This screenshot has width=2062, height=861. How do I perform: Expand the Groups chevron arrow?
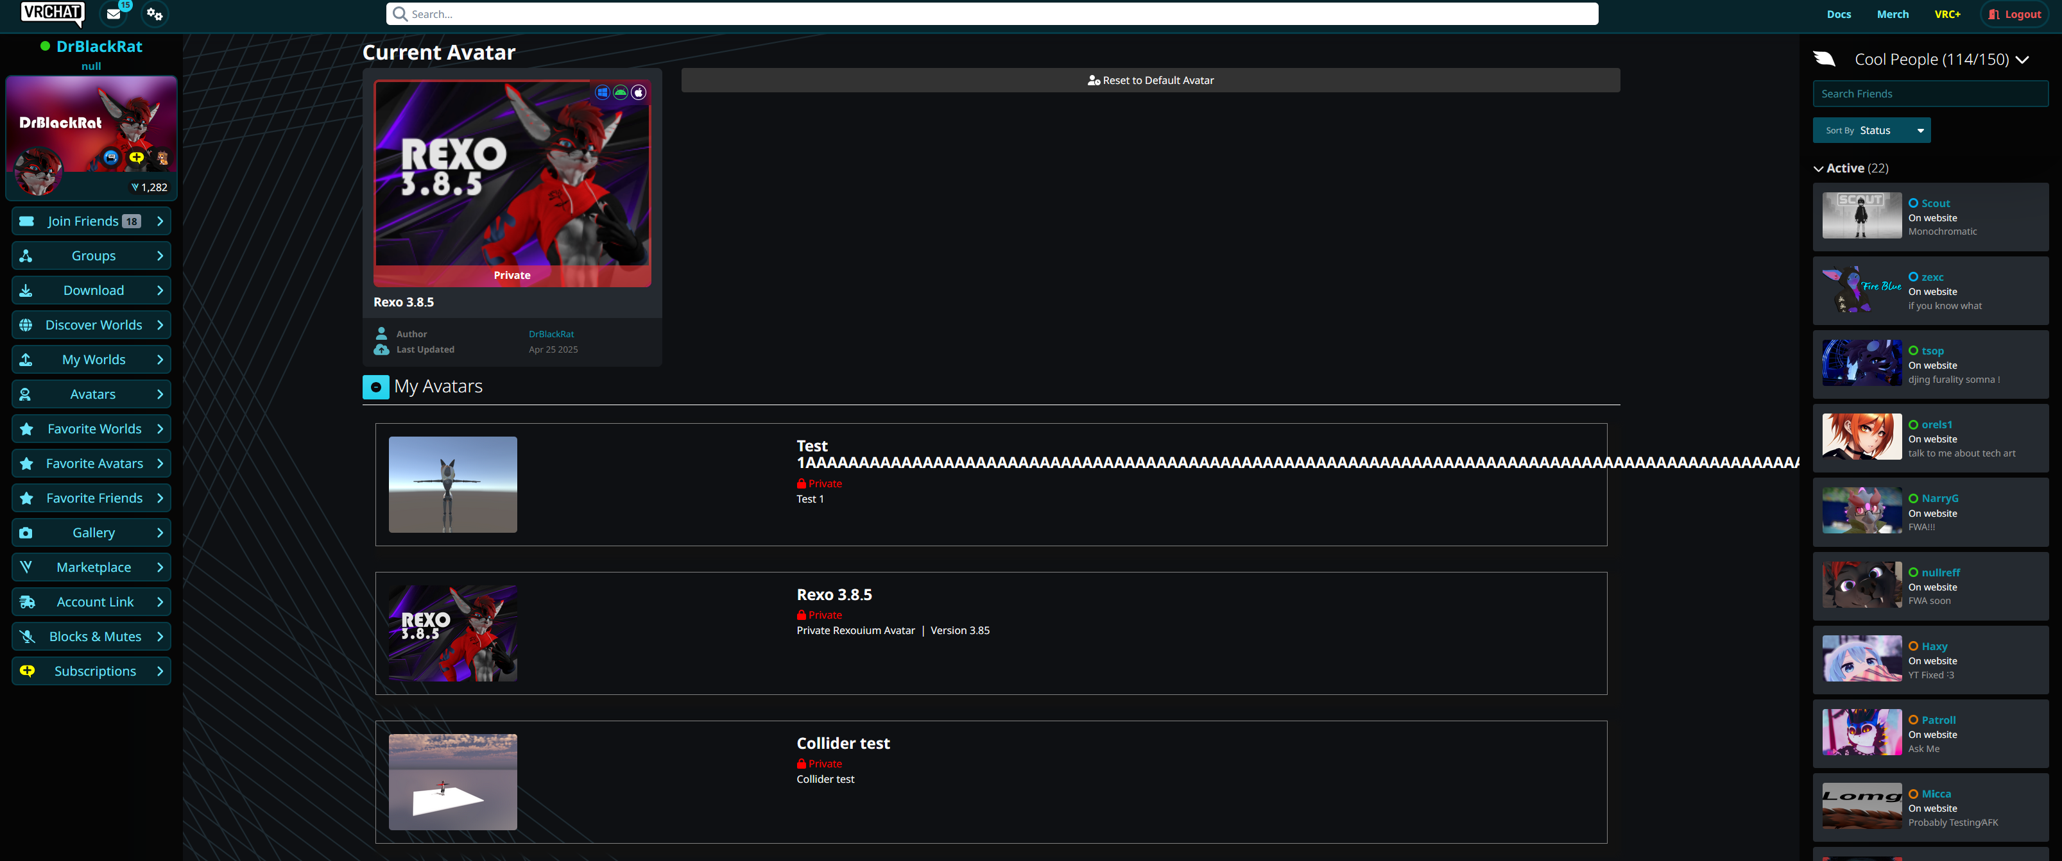pyautogui.click(x=160, y=256)
